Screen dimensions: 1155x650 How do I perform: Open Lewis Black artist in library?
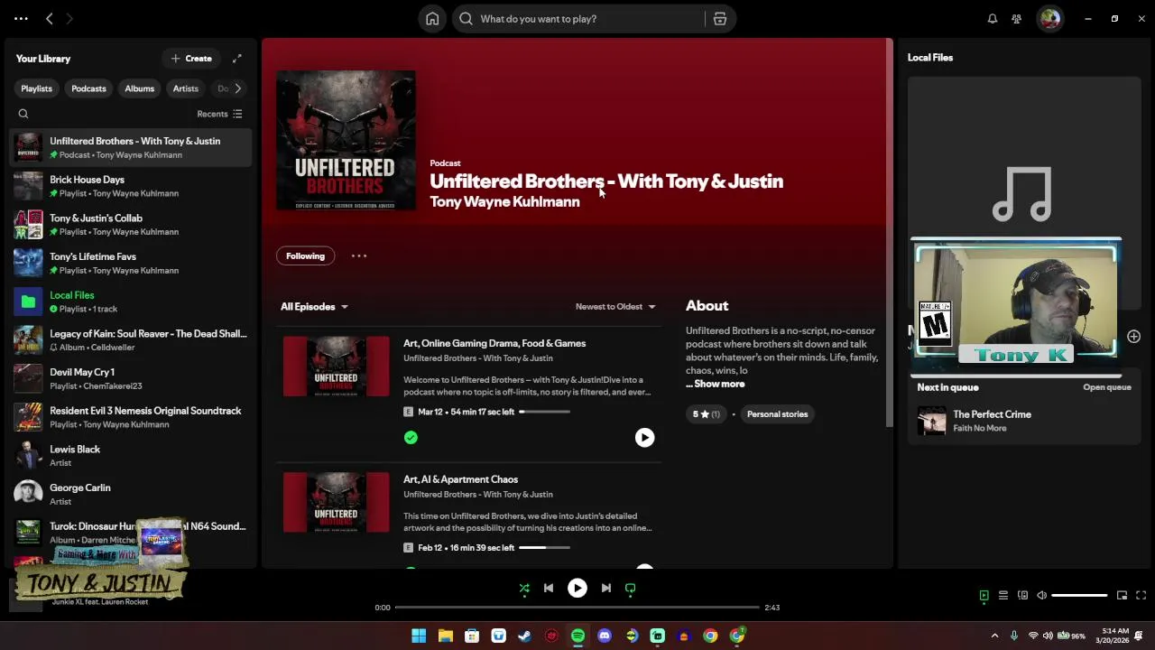(131, 456)
